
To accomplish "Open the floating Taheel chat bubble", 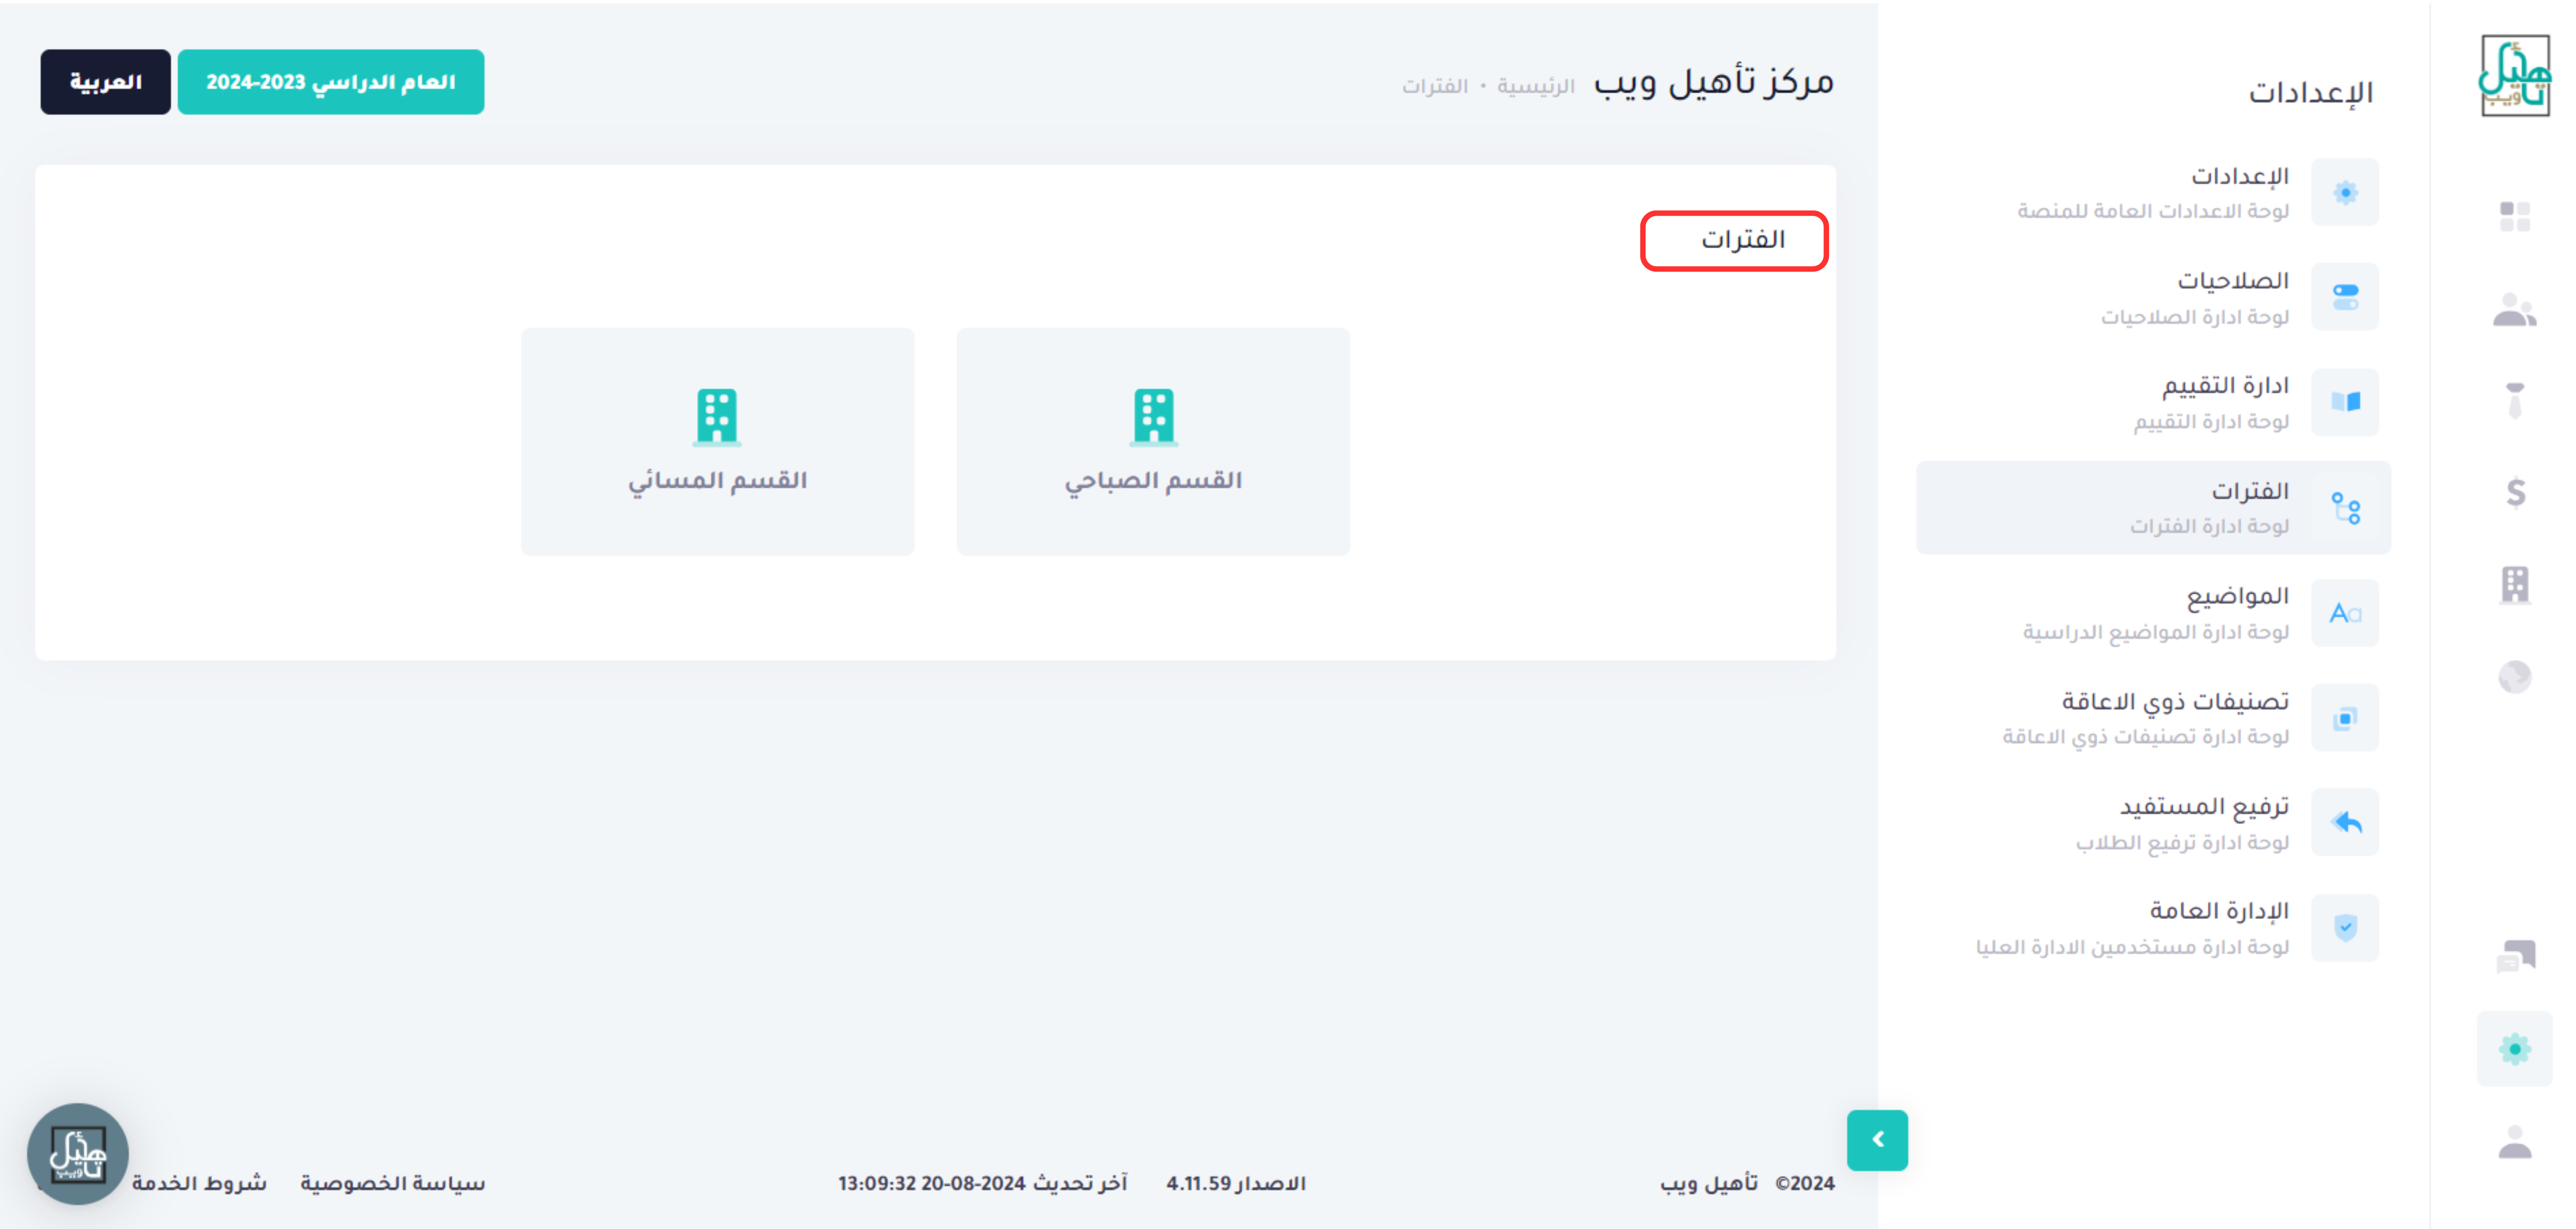I will [78, 1154].
